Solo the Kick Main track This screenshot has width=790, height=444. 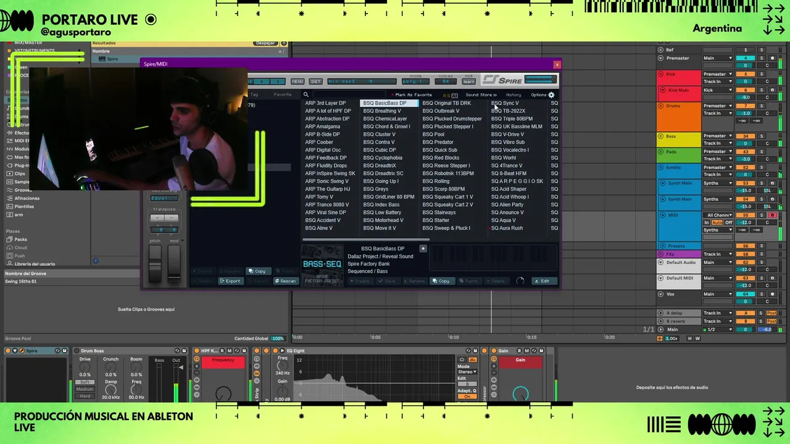click(761, 90)
